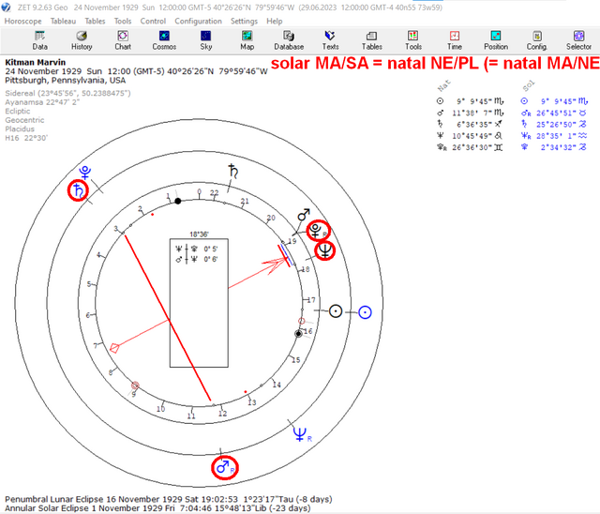
Task: Click natal Sun position 9° 9'45" row
Action: coord(471,101)
